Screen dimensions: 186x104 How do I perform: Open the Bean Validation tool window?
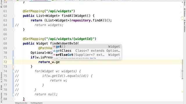coord(185,26)
